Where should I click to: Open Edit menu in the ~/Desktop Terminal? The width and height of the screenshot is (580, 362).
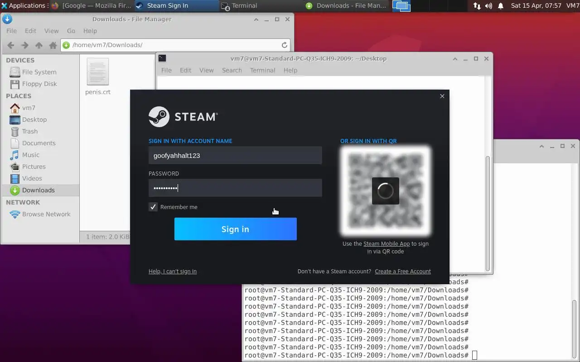click(x=185, y=70)
